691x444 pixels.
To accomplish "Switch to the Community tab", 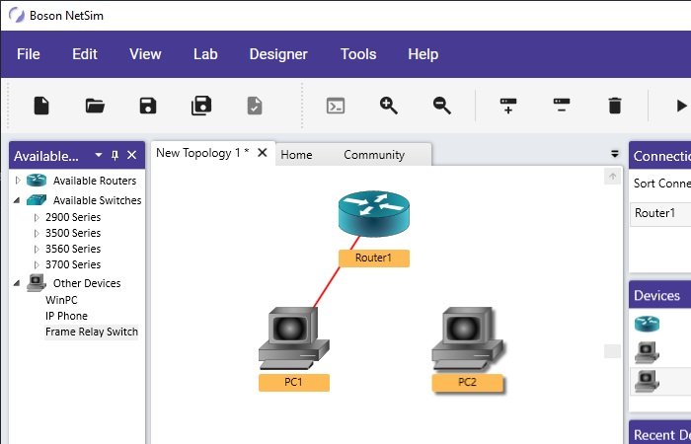I will coord(374,155).
